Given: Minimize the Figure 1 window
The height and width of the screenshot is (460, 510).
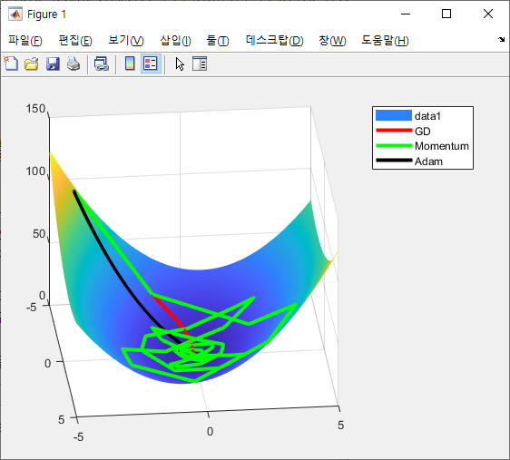Looking at the screenshot, I should pyautogui.click(x=406, y=14).
